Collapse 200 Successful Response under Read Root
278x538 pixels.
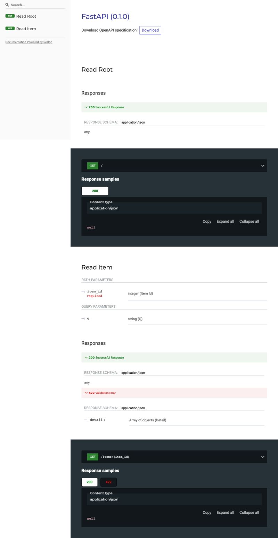(174, 107)
